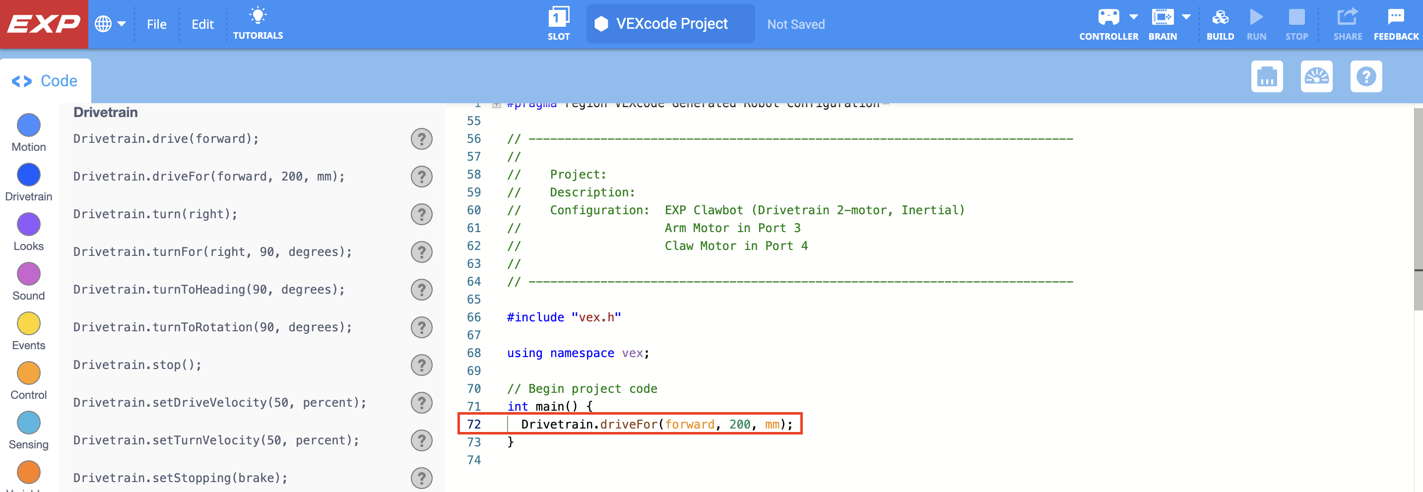
Task: Open the Drivetrain command category
Action: pyautogui.click(x=28, y=175)
